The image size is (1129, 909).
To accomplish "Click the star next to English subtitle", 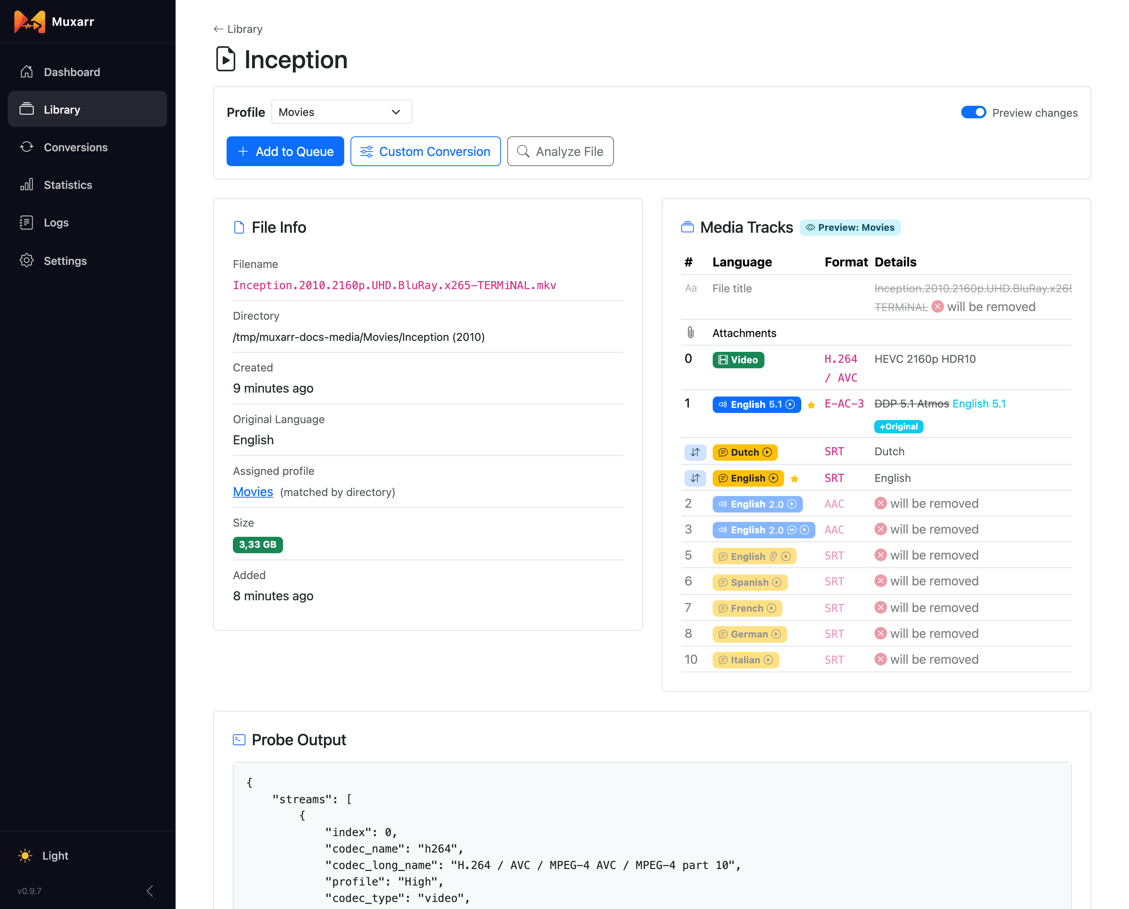I will click(795, 478).
